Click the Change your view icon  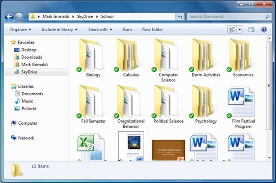[x=232, y=30]
